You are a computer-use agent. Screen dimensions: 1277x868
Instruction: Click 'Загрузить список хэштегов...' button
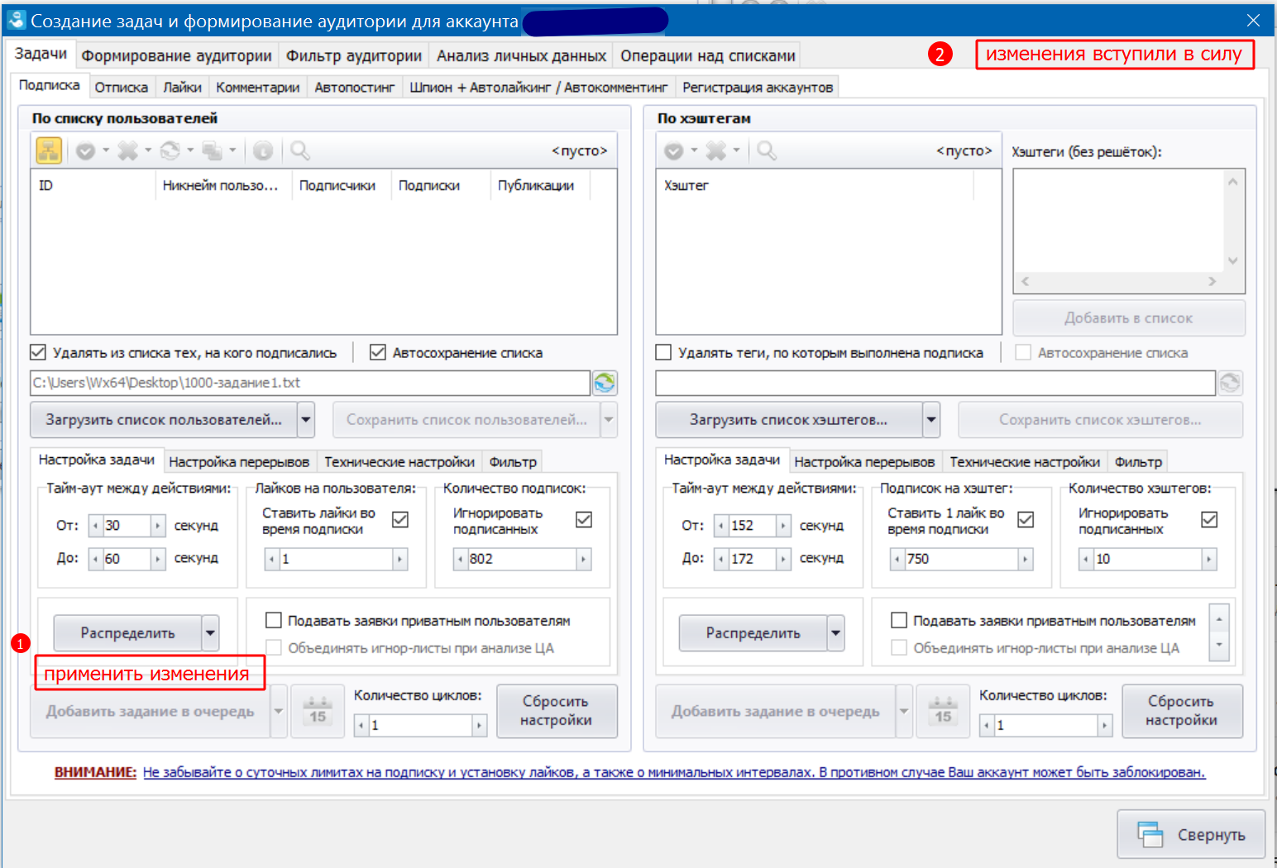click(x=789, y=420)
